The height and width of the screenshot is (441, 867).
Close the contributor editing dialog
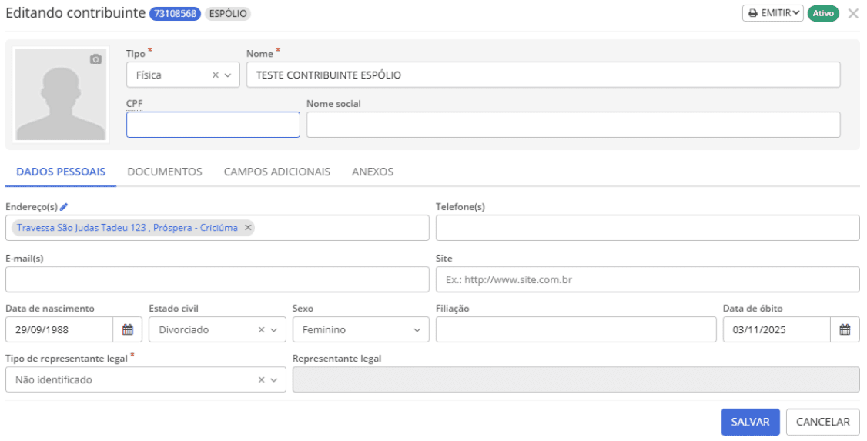pyautogui.click(x=853, y=14)
